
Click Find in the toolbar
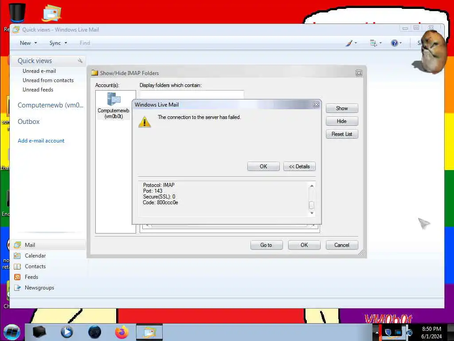coord(85,43)
